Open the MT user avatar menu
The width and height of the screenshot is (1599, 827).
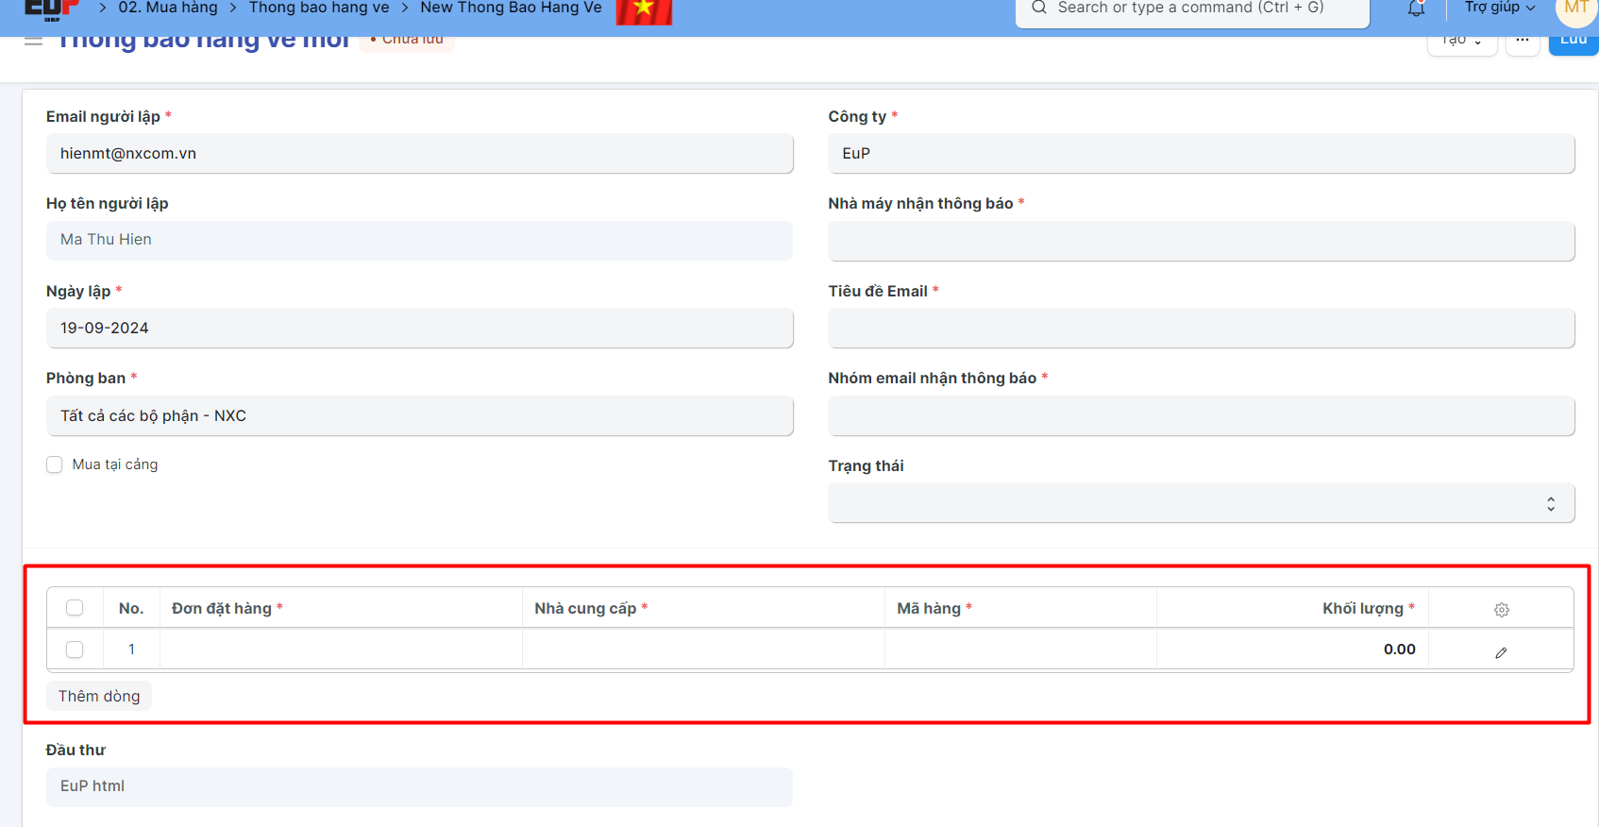pyautogui.click(x=1576, y=9)
